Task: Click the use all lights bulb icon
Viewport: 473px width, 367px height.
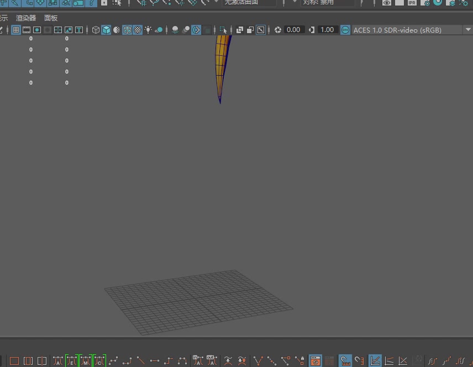Action: pyautogui.click(x=148, y=30)
